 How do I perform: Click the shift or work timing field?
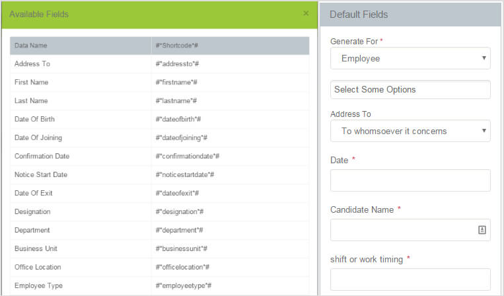tap(410, 279)
